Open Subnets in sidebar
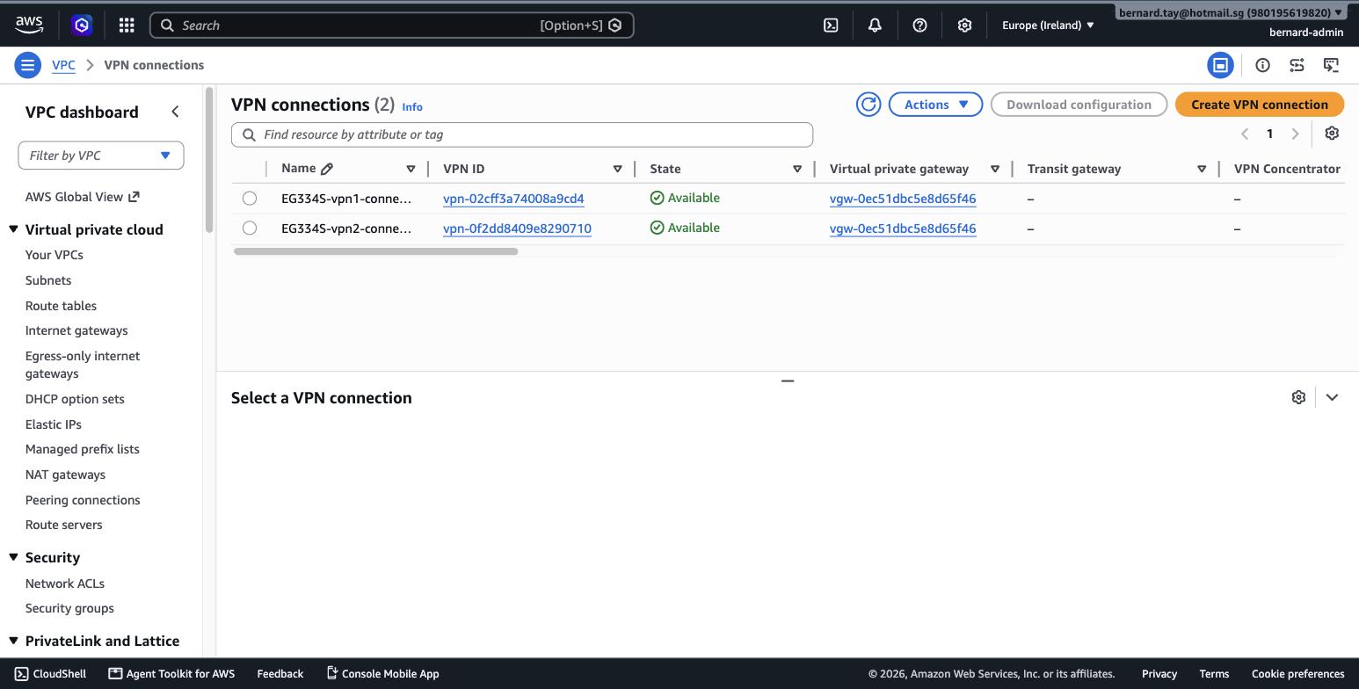The height and width of the screenshot is (689, 1359). (48, 280)
